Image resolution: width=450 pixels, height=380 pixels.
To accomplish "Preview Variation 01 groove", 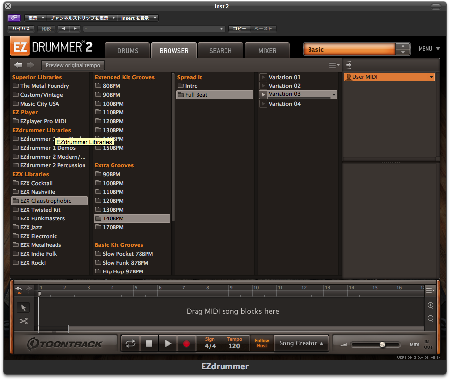I will click(263, 77).
